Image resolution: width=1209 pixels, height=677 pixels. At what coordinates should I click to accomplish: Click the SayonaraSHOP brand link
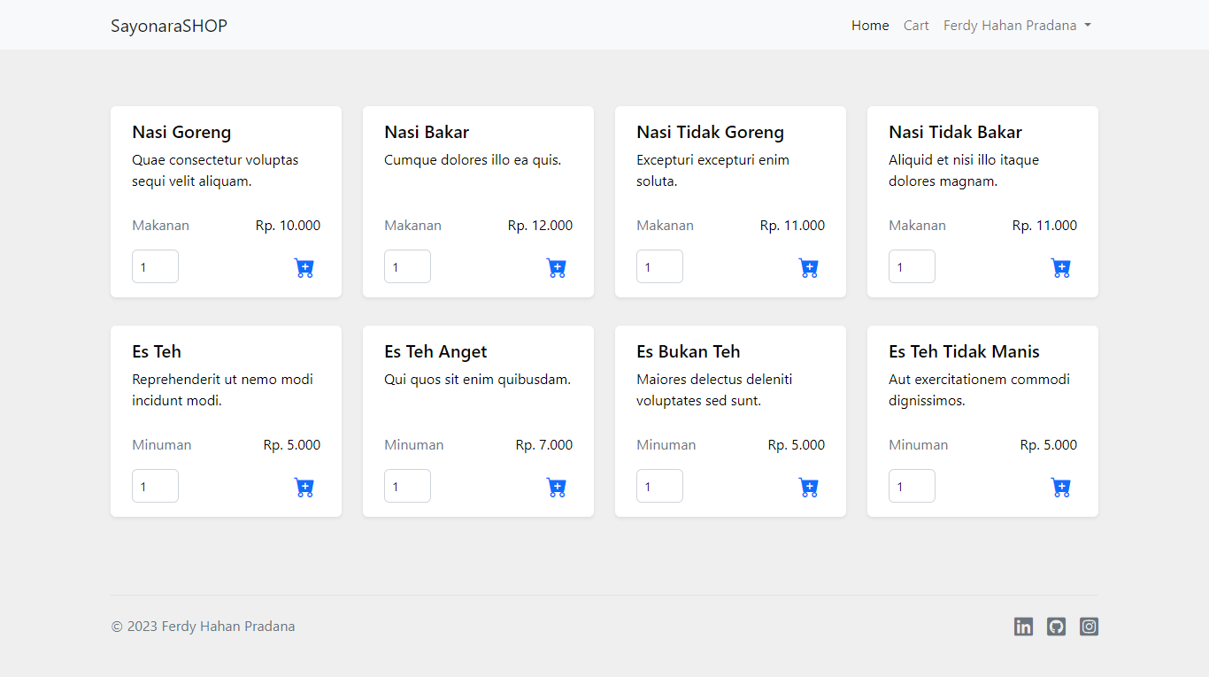[169, 25]
